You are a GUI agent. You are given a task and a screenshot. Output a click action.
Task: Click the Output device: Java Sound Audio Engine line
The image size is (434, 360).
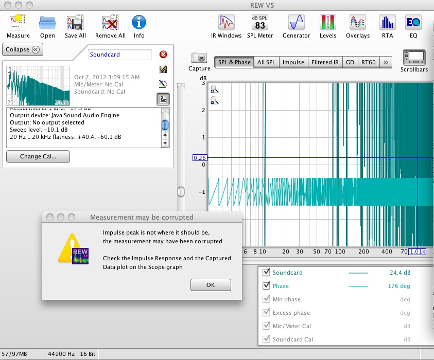coord(64,115)
